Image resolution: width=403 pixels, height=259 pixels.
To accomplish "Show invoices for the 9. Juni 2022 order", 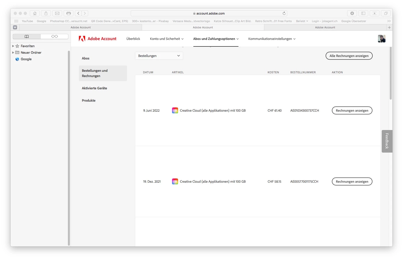I will coord(352,110).
